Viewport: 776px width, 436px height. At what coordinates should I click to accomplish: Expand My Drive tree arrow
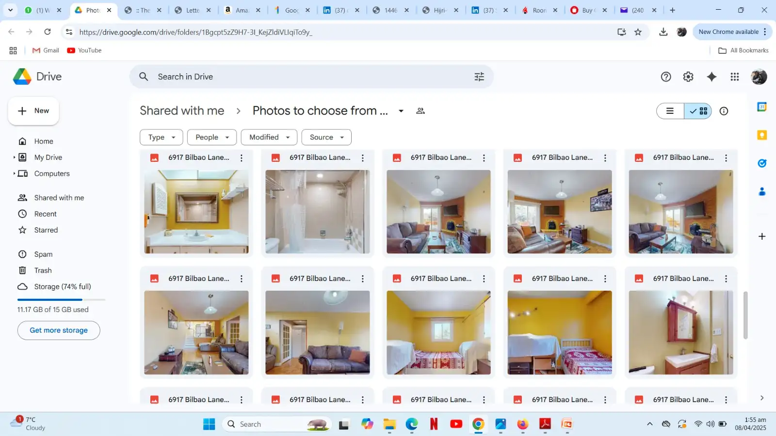14,157
